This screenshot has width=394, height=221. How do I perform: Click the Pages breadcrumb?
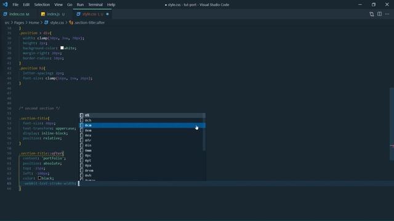(19, 23)
